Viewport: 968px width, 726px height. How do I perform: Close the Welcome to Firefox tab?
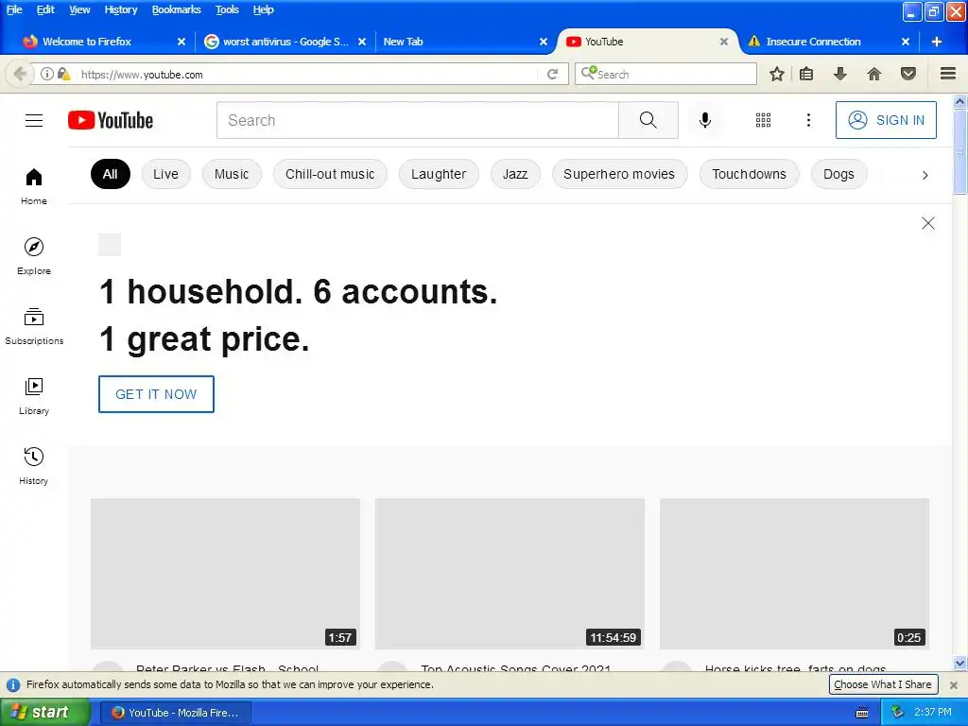pos(181,42)
